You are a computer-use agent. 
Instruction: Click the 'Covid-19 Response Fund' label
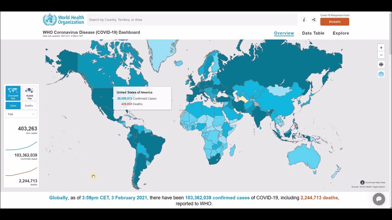point(335,15)
